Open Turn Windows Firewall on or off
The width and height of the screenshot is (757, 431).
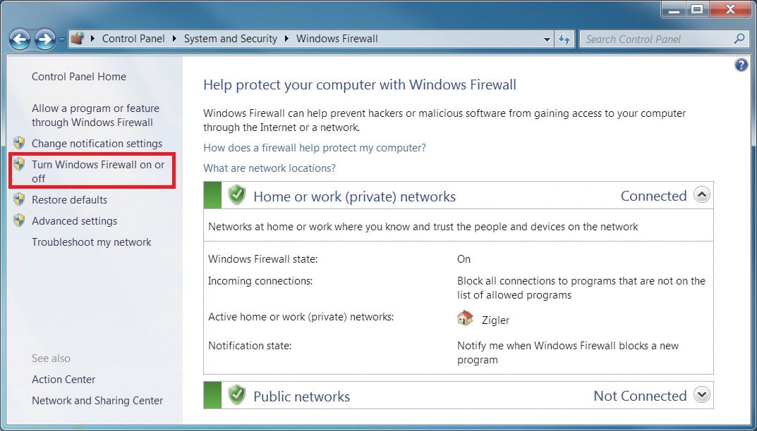[98, 171]
